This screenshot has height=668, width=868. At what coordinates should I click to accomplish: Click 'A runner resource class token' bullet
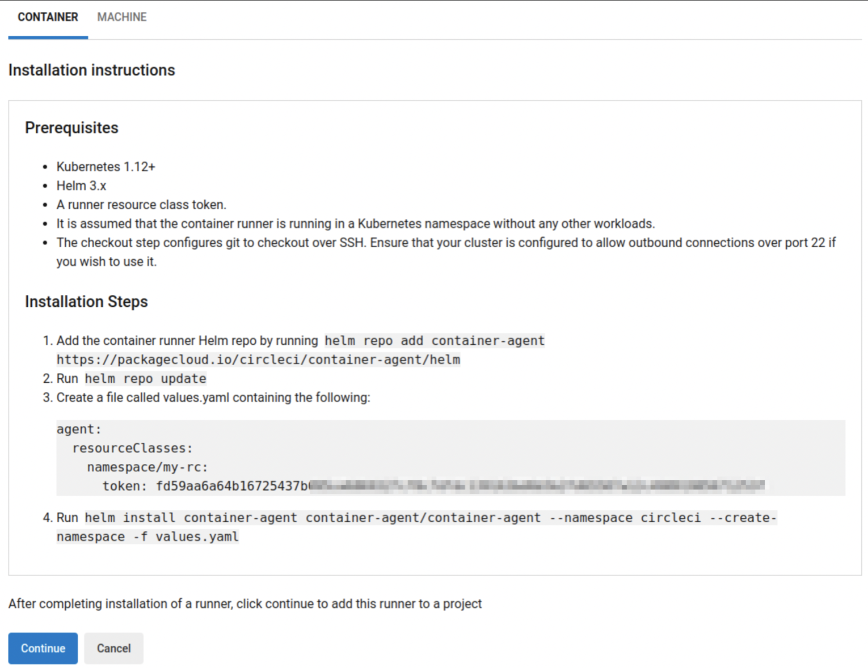[x=141, y=205]
